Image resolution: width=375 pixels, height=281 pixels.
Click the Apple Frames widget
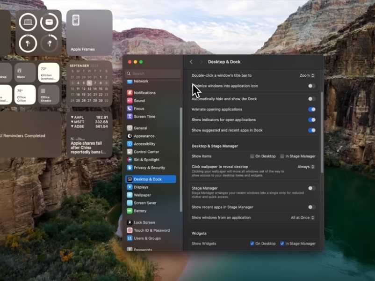89,33
